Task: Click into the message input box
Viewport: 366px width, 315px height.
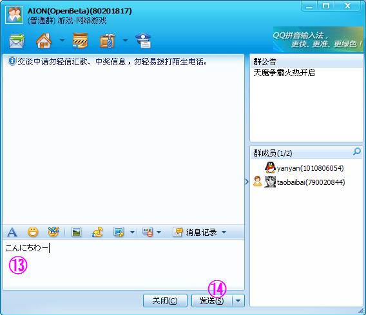Action: pos(124,265)
